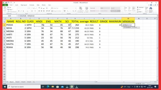Switch to the Insert ribbon tab

[x=17, y=5]
